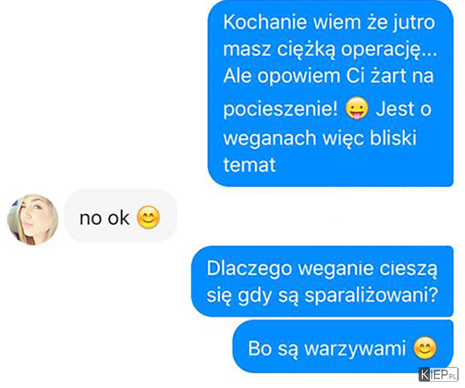Click the word "sparaliżowani?" in question bubble
The width and height of the screenshot is (465, 388).
[x=371, y=296]
